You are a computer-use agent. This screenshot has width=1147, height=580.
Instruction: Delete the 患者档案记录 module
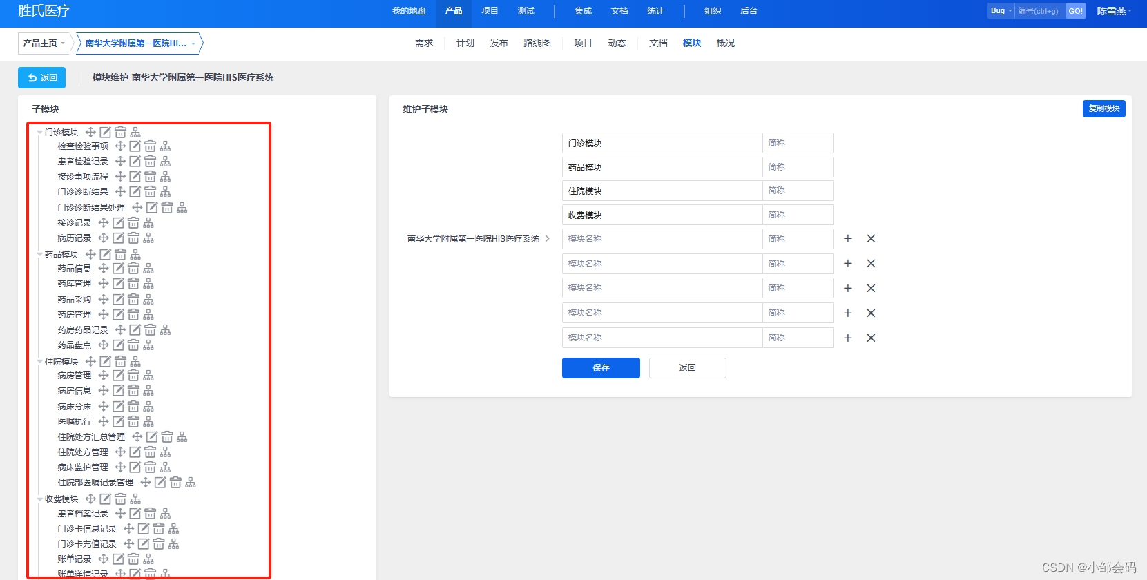click(151, 514)
